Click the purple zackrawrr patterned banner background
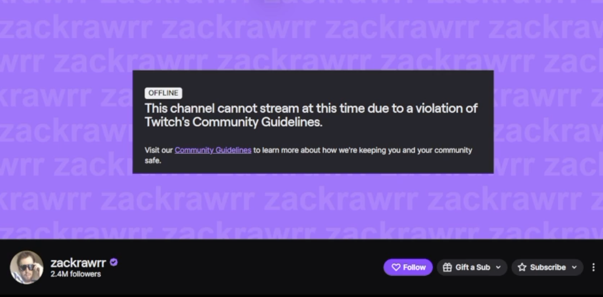This screenshot has width=603, height=297. [301, 208]
